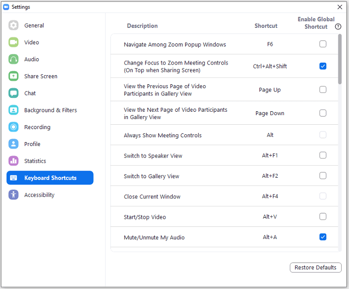Click 'Start/Stop Video' description
The image size is (349, 289).
tap(145, 217)
